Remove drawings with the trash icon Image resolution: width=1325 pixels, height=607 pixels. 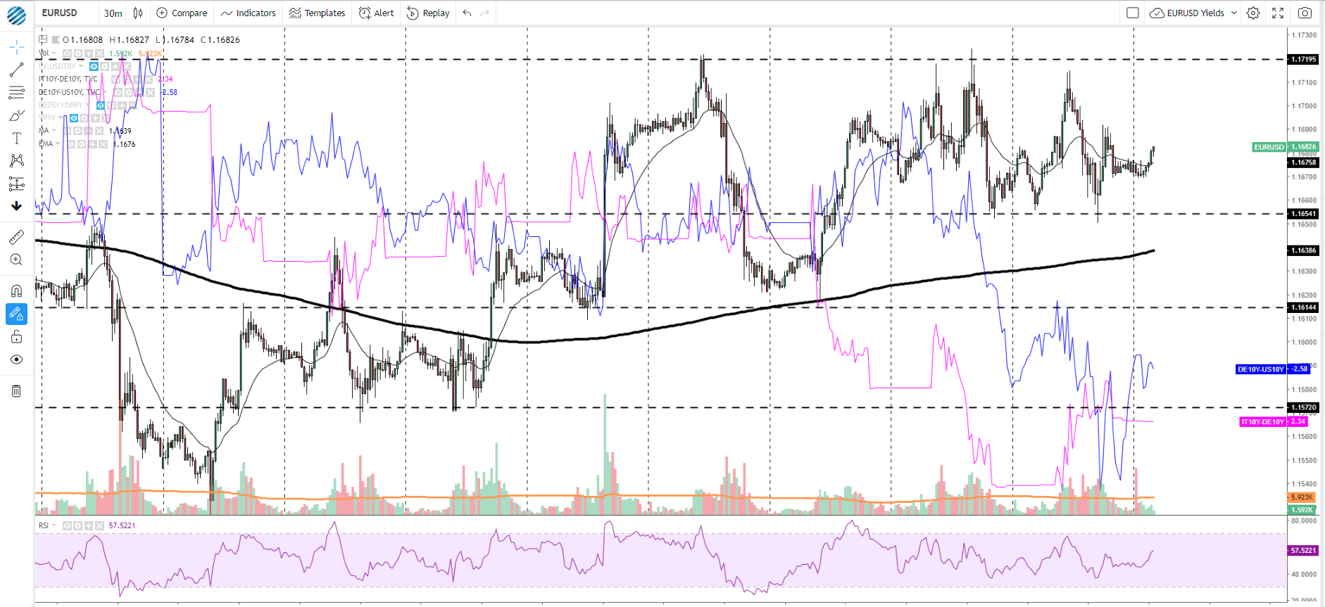(17, 390)
